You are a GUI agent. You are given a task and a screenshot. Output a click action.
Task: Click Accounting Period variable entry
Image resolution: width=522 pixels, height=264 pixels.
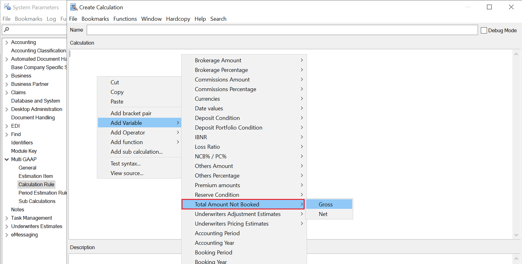pos(217,233)
